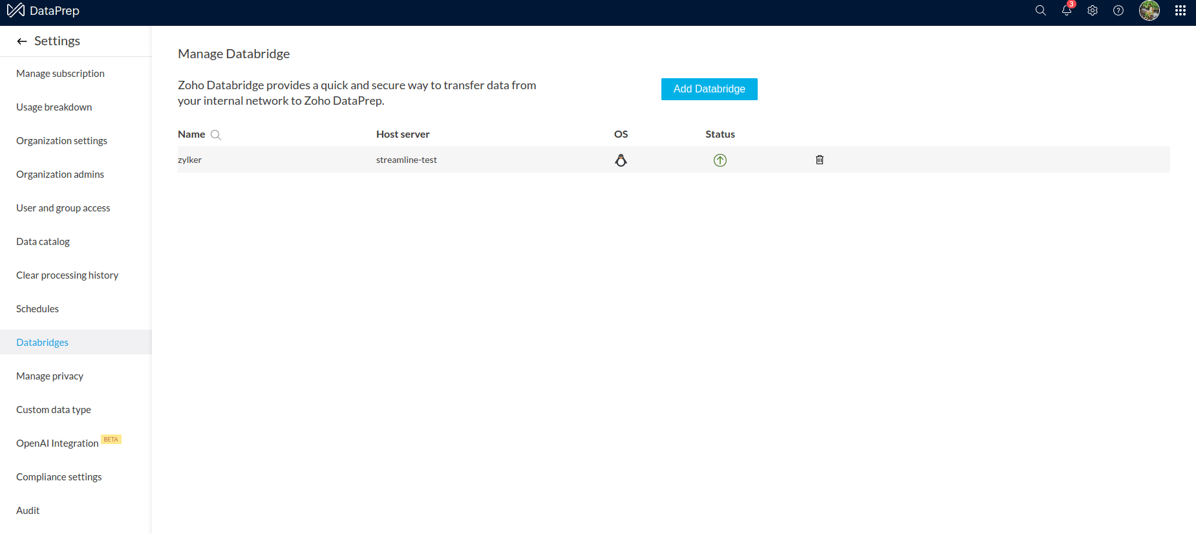Delete the zylker databridge
The width and height of the screenshot is (1196, 534).
click(820, 160)
